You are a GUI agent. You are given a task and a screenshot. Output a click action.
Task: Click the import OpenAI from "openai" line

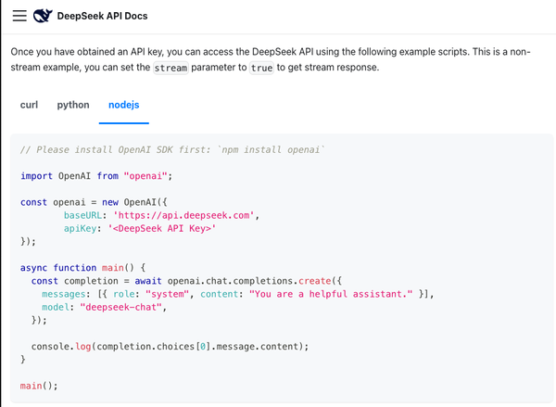(x=96, y=176)
